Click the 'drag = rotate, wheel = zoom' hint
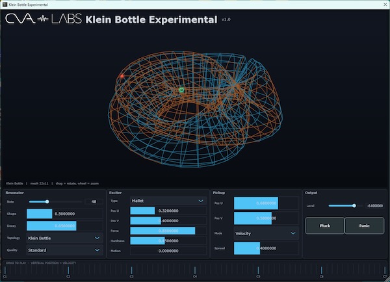 77,183
